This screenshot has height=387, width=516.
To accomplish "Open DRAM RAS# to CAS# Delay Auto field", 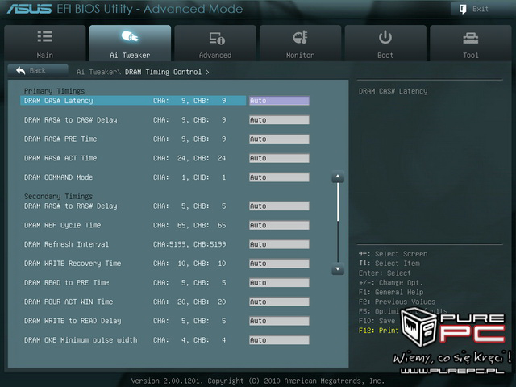I will point(279,120).
